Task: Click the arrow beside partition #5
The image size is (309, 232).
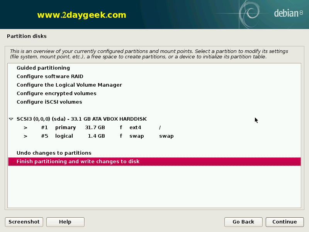Action: point(25,136)
